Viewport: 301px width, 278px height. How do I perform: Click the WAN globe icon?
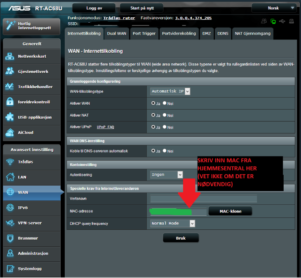pos(10,192)
